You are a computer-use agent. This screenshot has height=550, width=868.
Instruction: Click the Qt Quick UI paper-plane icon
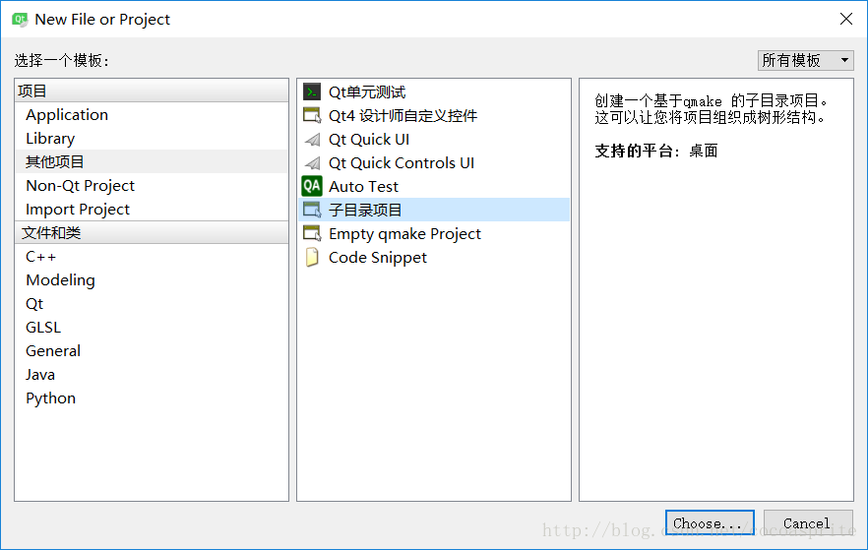(312, 140)
